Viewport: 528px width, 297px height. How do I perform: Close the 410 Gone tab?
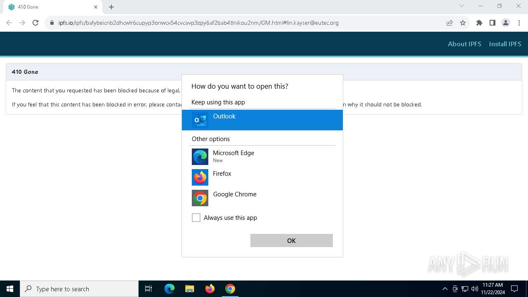(96, 7)
